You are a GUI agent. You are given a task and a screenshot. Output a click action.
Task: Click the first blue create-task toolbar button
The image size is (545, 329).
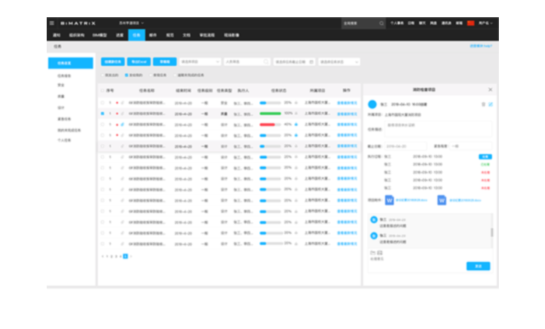tap(113, 61)
